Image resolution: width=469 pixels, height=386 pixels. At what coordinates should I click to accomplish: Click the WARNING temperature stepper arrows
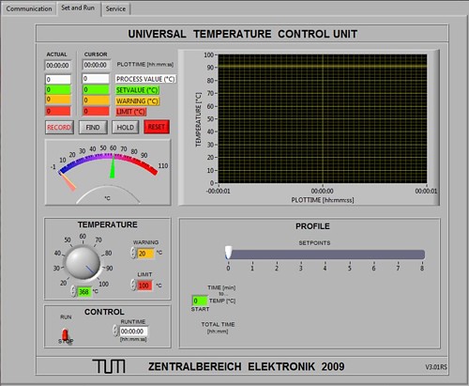click(x=133, y=253)
